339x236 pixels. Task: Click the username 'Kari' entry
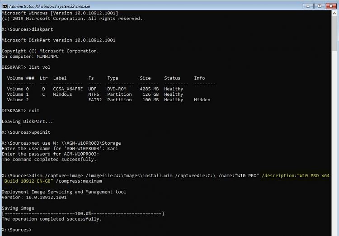tap(113, 148)
